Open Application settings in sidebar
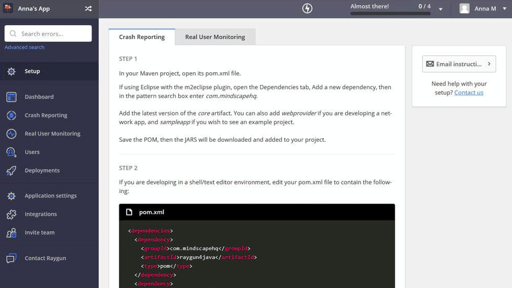Viewport: 512px width, 288px height. pos(49,196)
